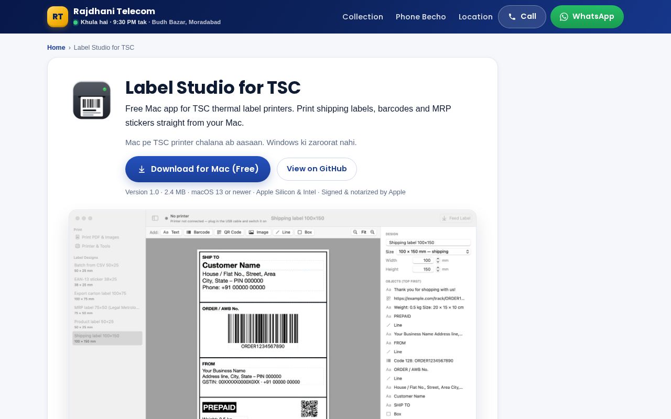Click the zoom in magnifier icon

(x=373, y=232)
